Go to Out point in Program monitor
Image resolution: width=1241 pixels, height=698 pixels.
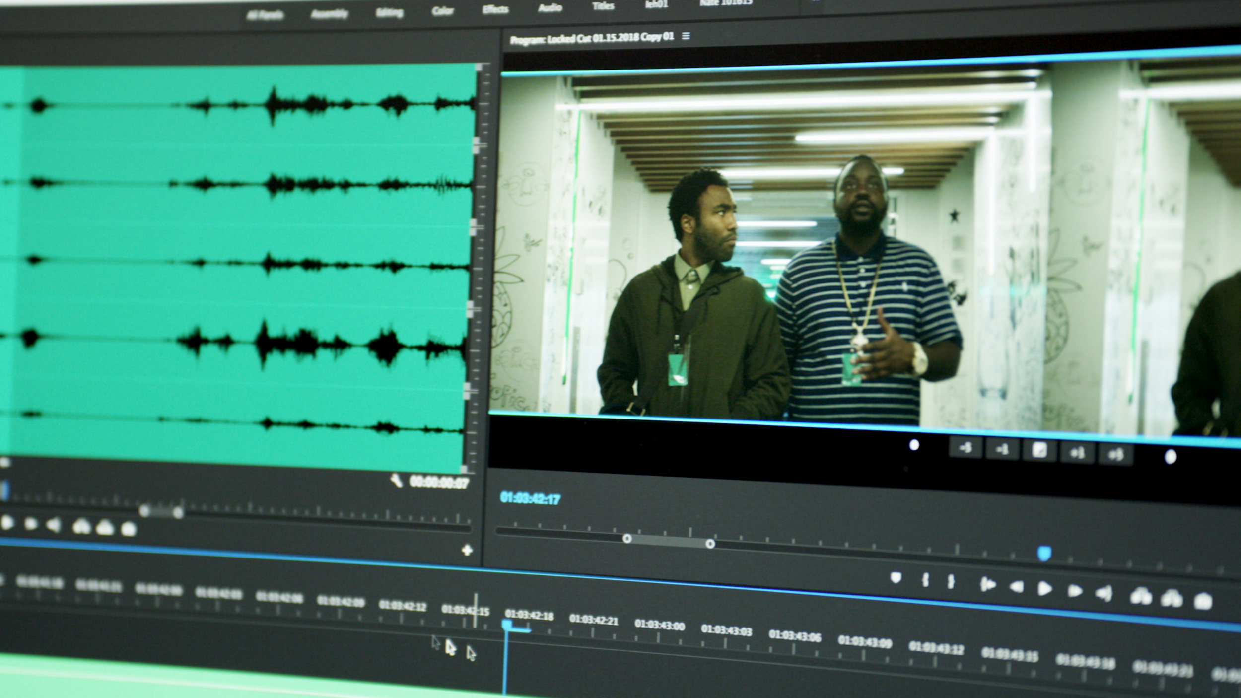[1104, 593]
